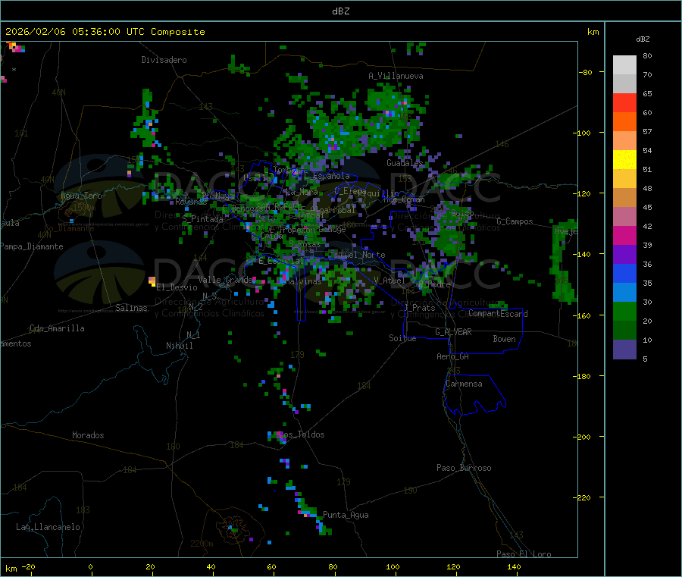Click the 2026/02/06 05:36:00 UTC Composite timestamp

(x=105, y=32)
